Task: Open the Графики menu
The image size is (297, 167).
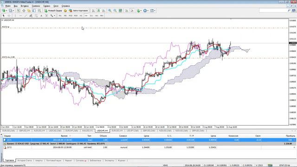Action: (x=36, y=6)
